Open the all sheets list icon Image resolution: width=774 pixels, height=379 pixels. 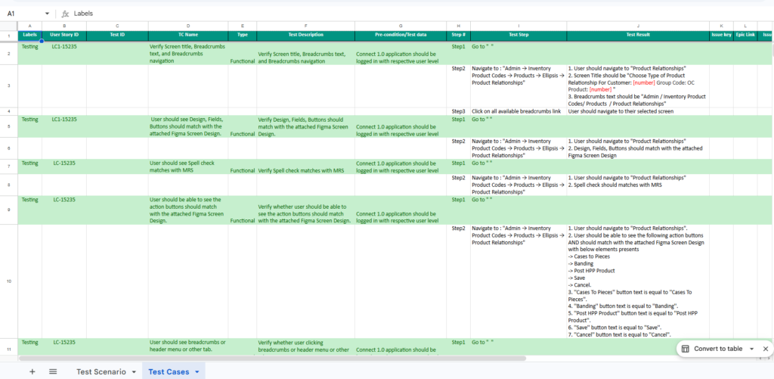click(53, 371)
